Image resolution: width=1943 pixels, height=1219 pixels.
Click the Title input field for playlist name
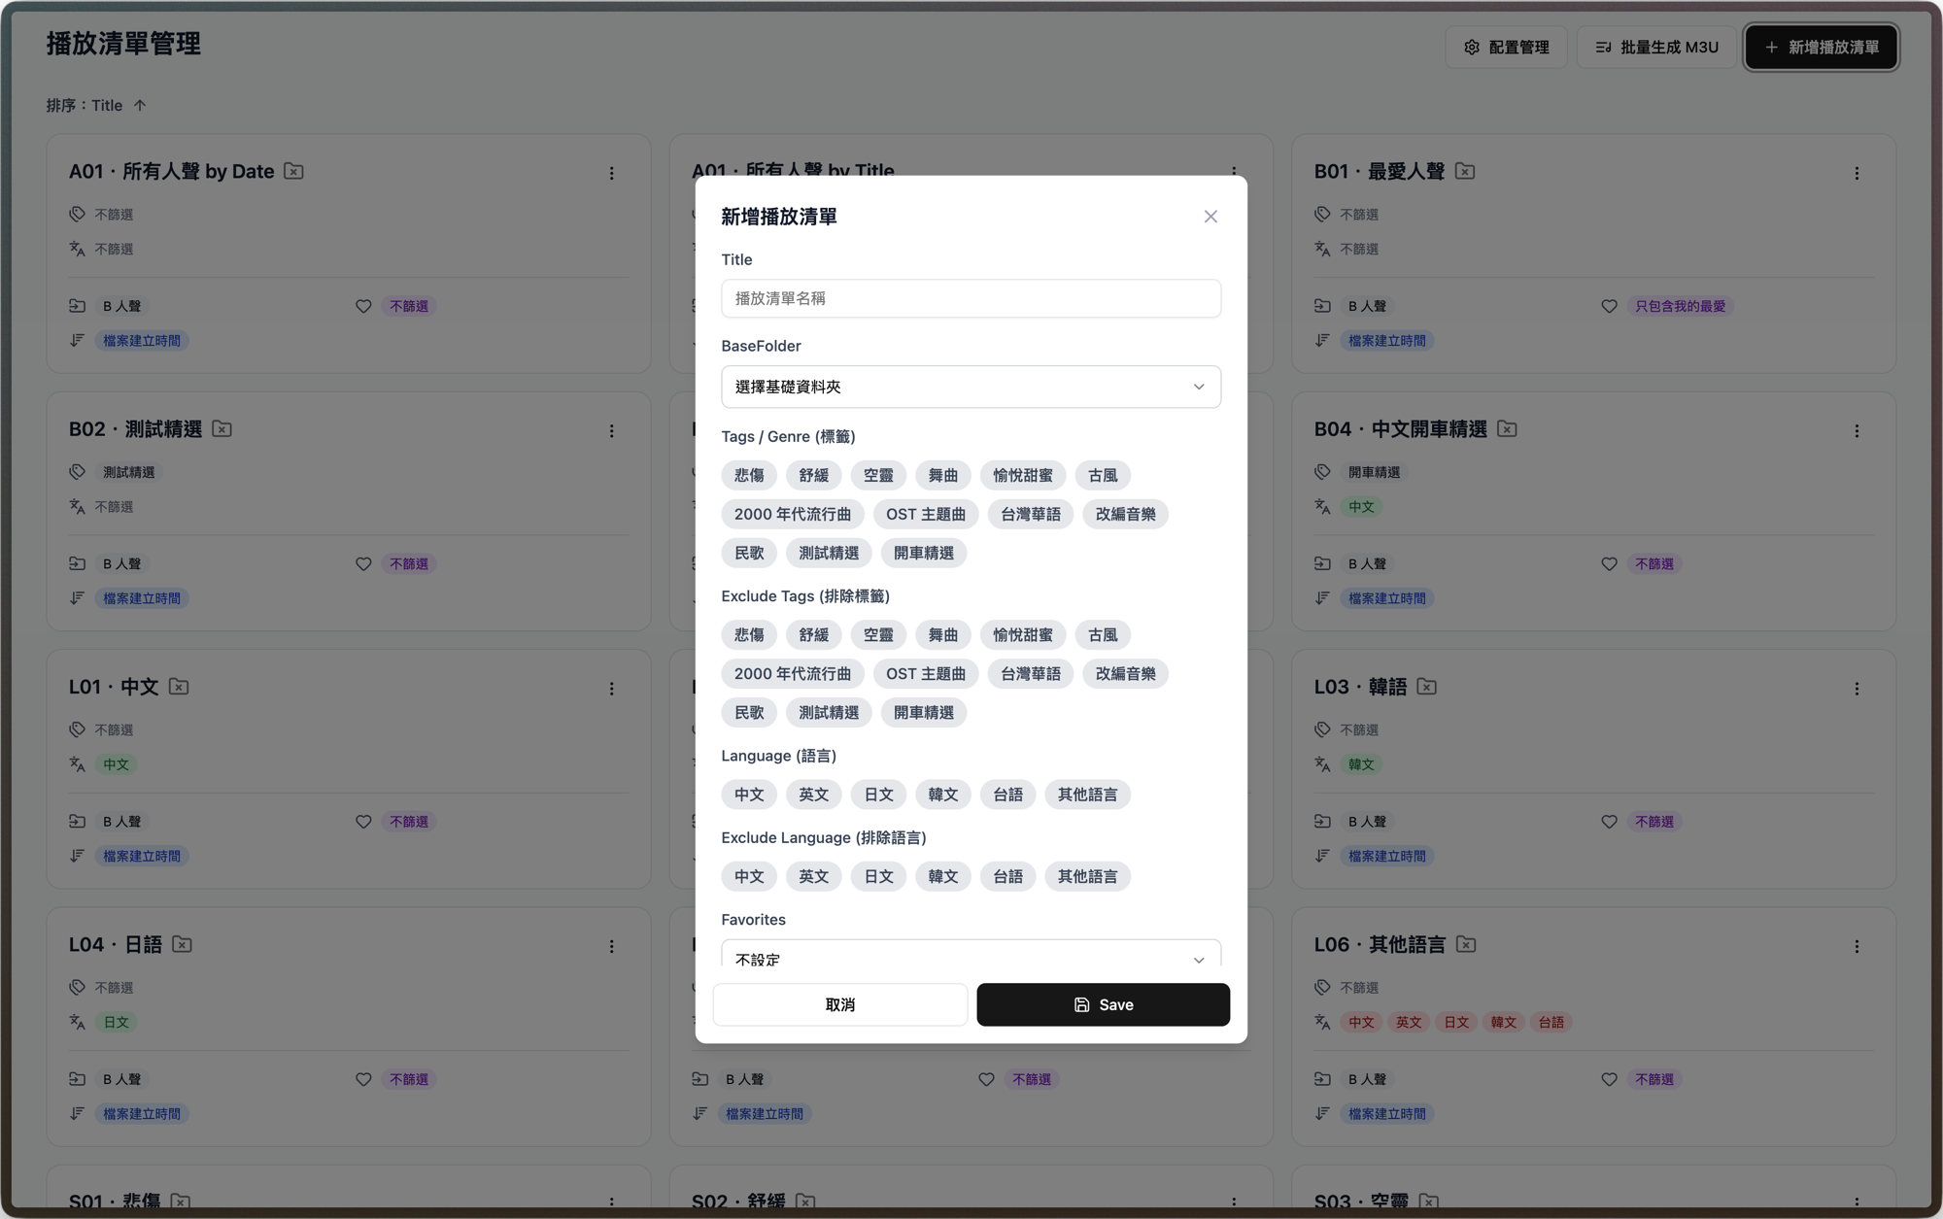point(971,298)
